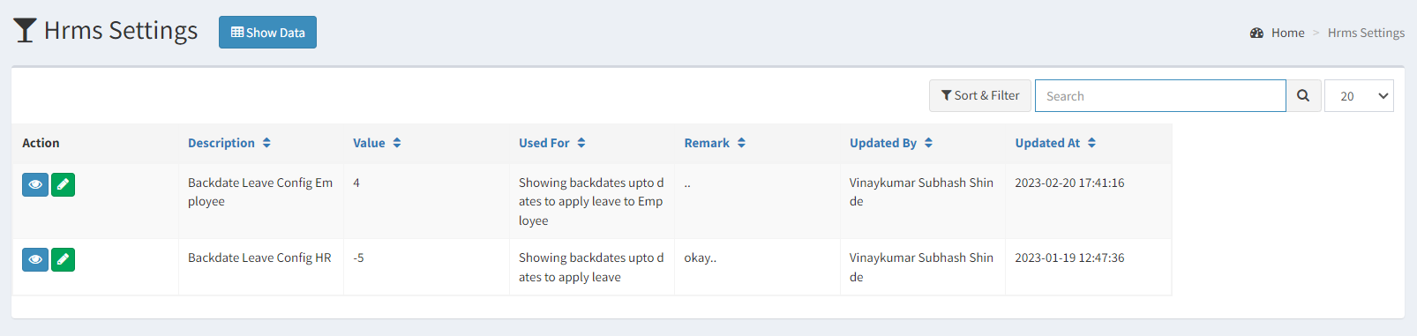1417x336 pixels.
Task: Click the Hrms Settings breadcrumb item
Action: 1366,33
